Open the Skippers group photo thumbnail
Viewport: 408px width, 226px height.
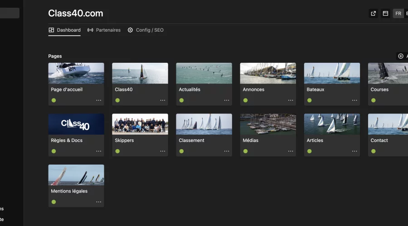tap(140, 124)
